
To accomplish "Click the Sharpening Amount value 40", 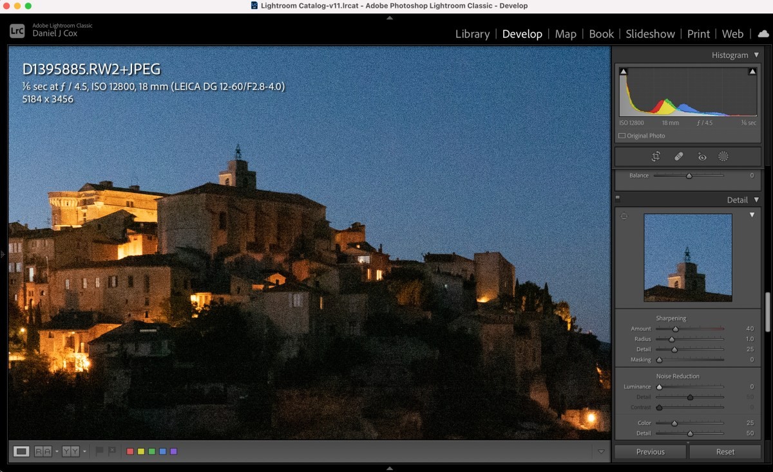I will click(x=749, y=329).
